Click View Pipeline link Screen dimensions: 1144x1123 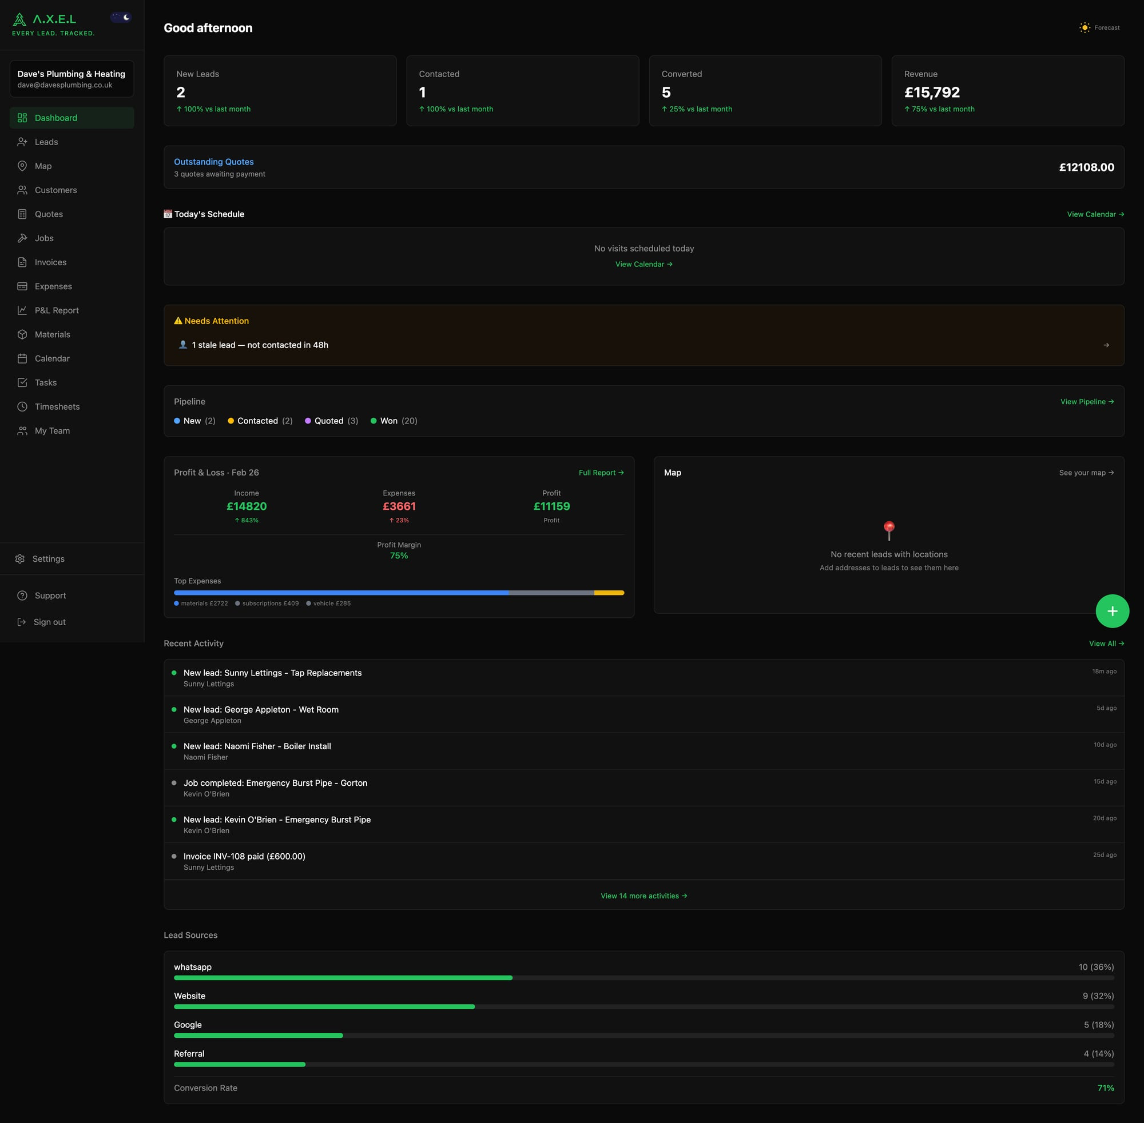tap(1086, 401)
